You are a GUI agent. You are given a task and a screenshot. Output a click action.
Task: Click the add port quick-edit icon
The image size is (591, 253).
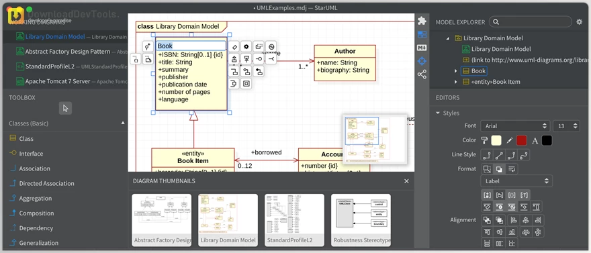(234, 84)
